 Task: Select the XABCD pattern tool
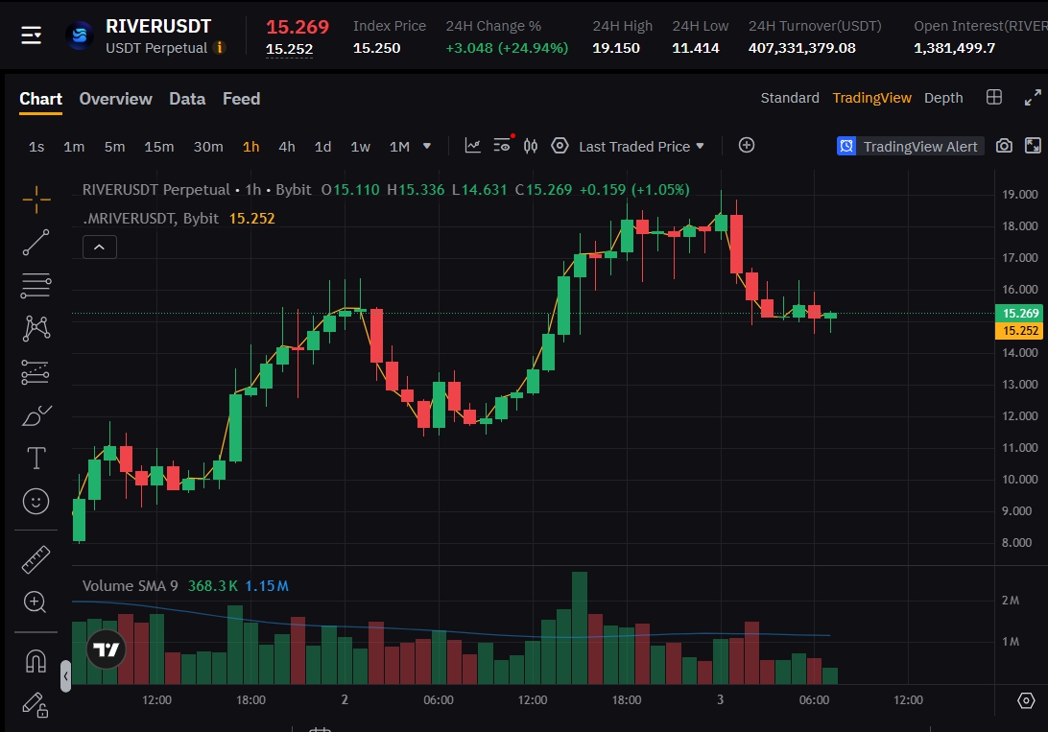[x=36, y=329]
